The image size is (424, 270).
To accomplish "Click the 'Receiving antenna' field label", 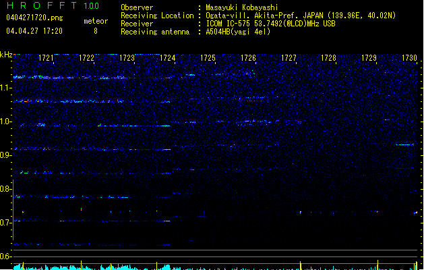I will click(155, 32).
